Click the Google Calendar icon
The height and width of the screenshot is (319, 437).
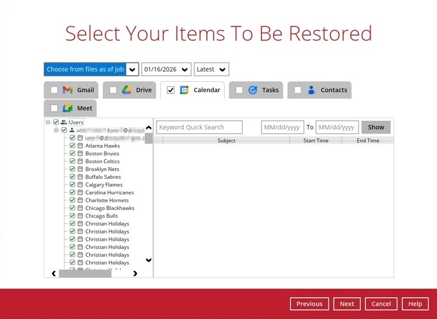(x=185, y=90)
